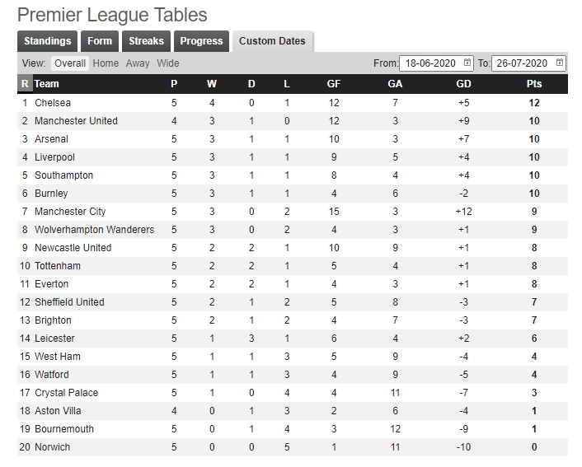
Task: Select the Custom Dates tab
Action: coord(272,41)
